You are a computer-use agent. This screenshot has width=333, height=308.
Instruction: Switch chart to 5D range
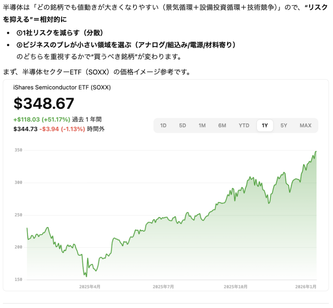pyautogui.click(x=182, y=125)
